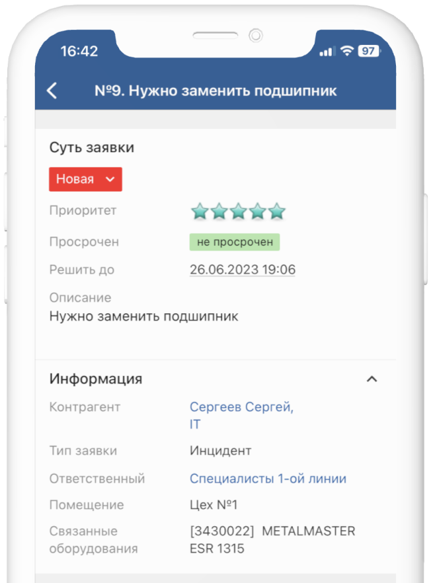
Task: Click the Цех №1 room value
Action: [x=214, y=505]
